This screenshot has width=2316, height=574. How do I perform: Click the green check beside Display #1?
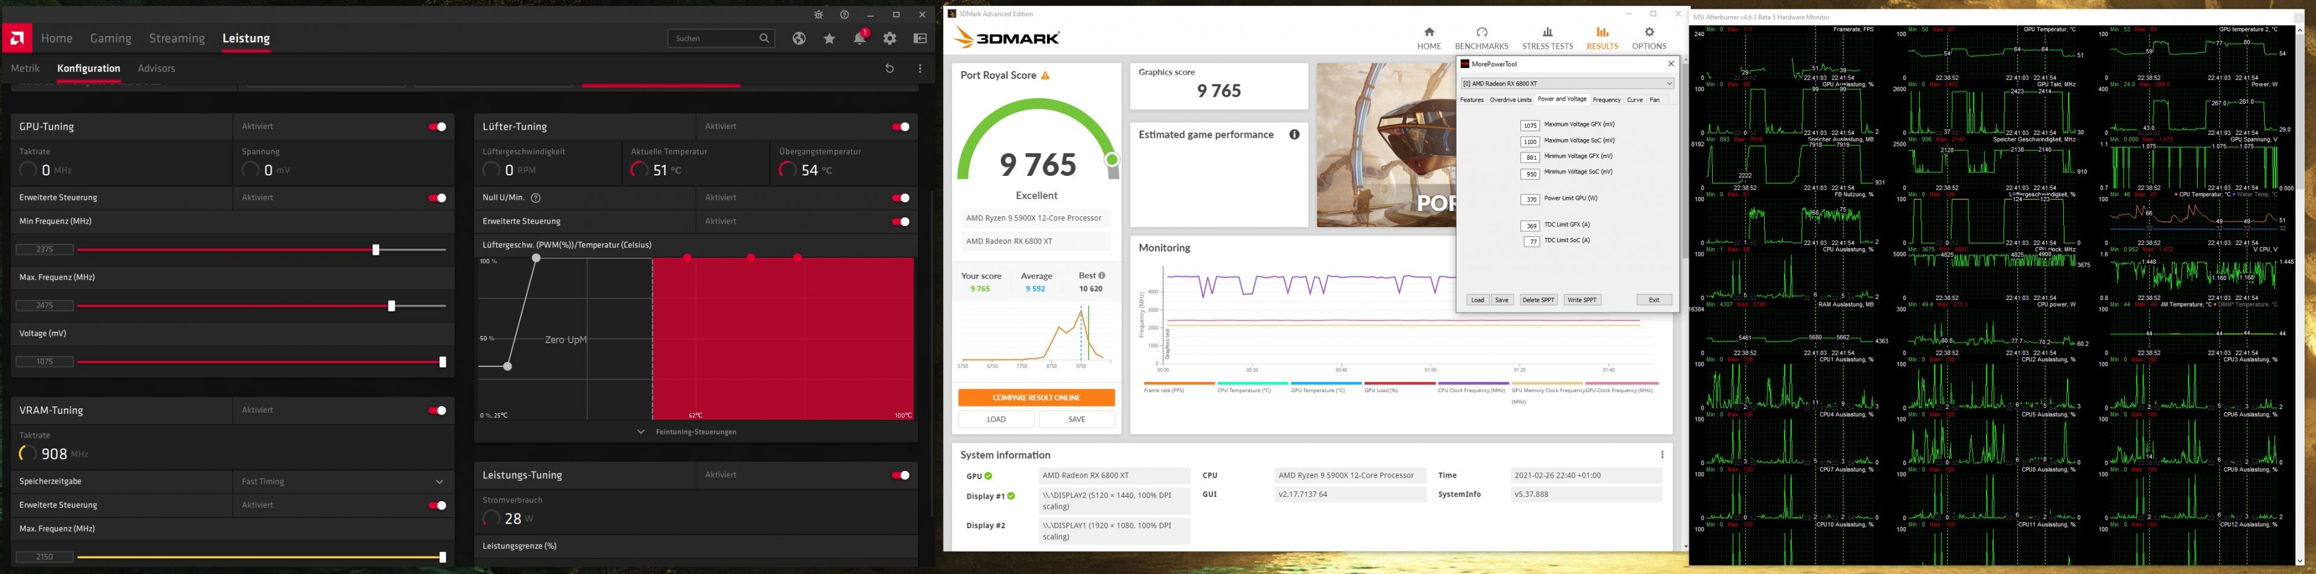[x=1011, y=496]
